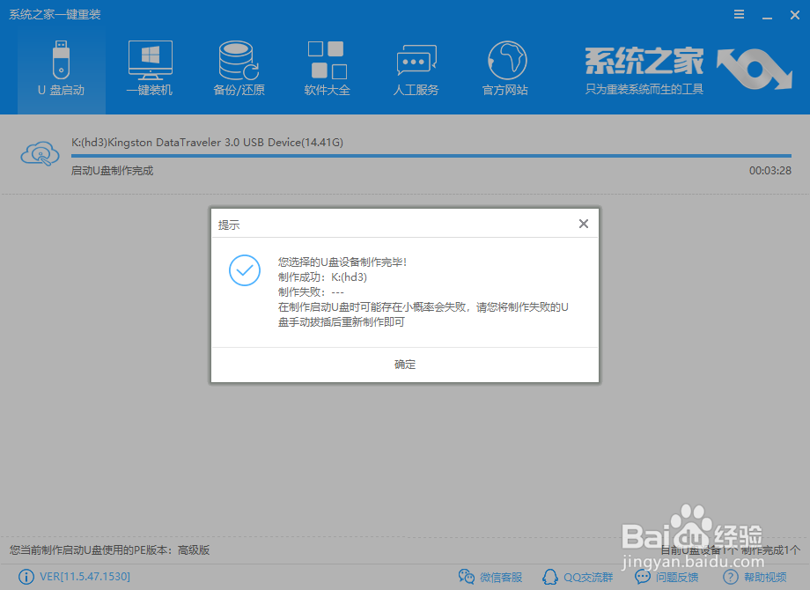Close the main application window
The width and height of the screenshot is (810, 590).
point(795,15)
